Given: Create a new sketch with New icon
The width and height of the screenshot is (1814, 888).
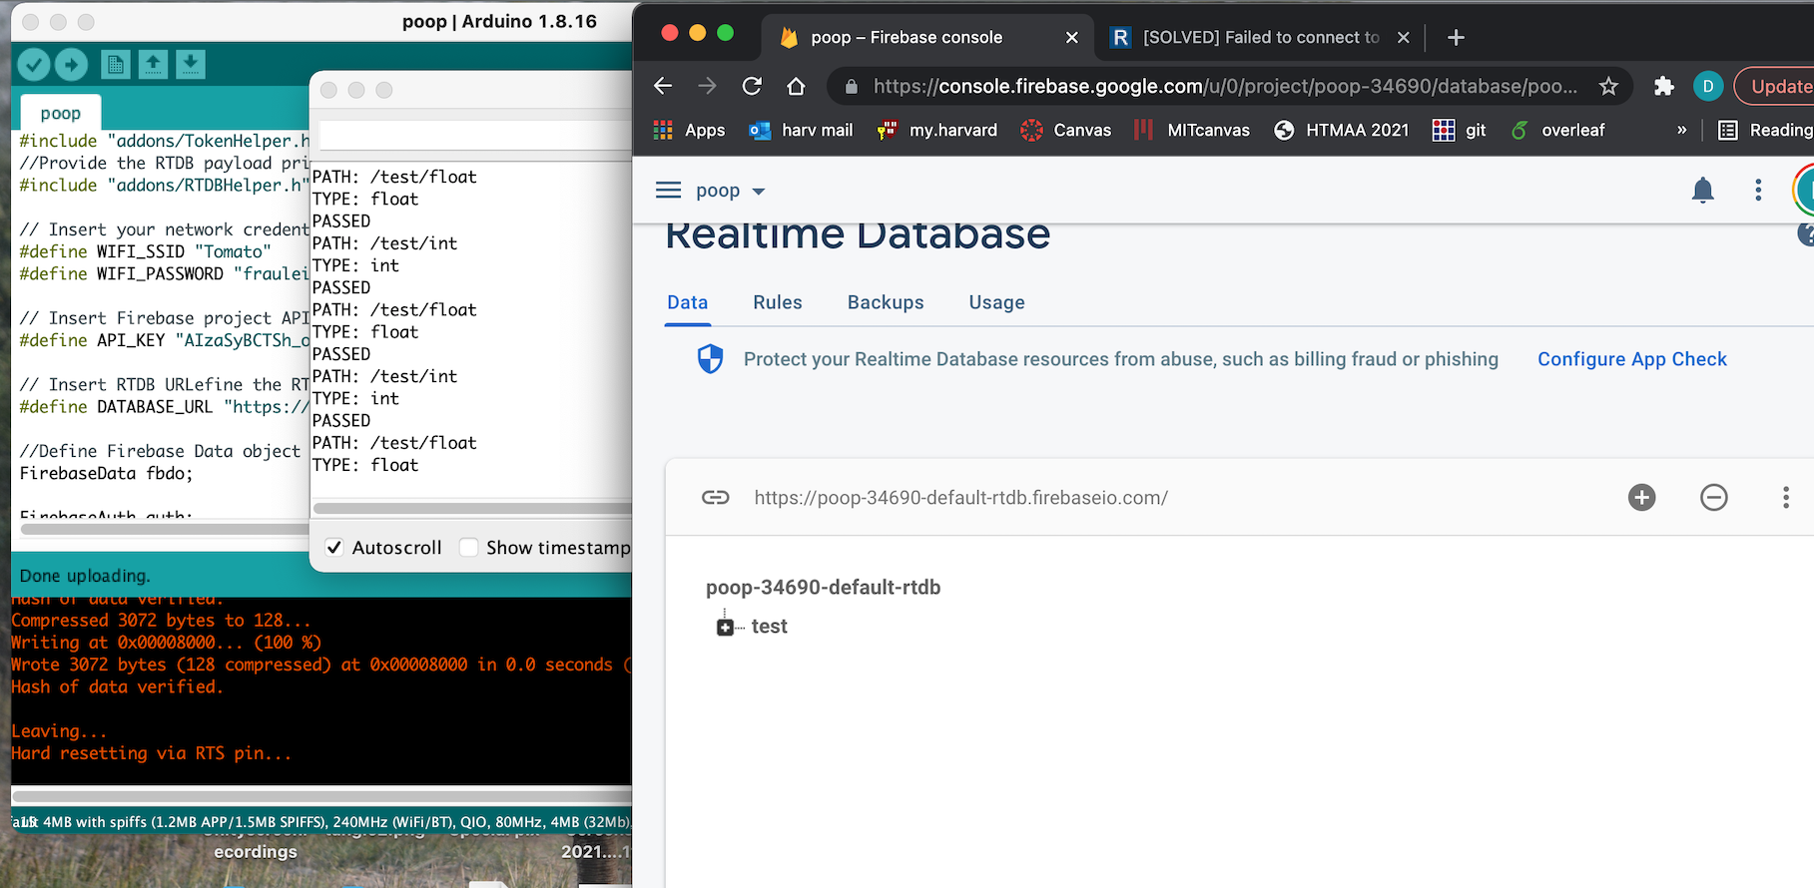Looking at the screenshot, I should 116,65.
